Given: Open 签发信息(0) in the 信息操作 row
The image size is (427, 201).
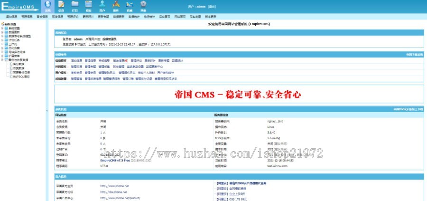Looking at the screenshot, I should (121, 60).
